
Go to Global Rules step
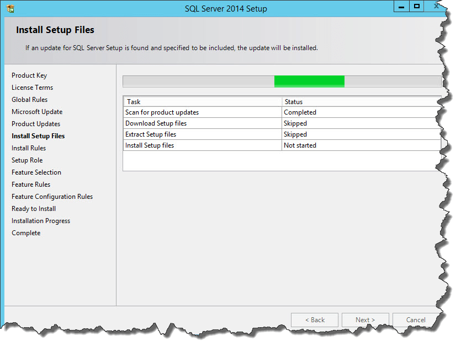(x=29, y=100)
